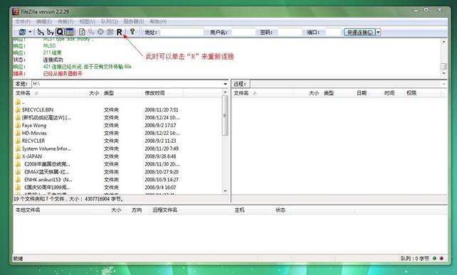Click the 密码 password input field
This screenshot has height=275, width=457.
click(x=290, y=32)
